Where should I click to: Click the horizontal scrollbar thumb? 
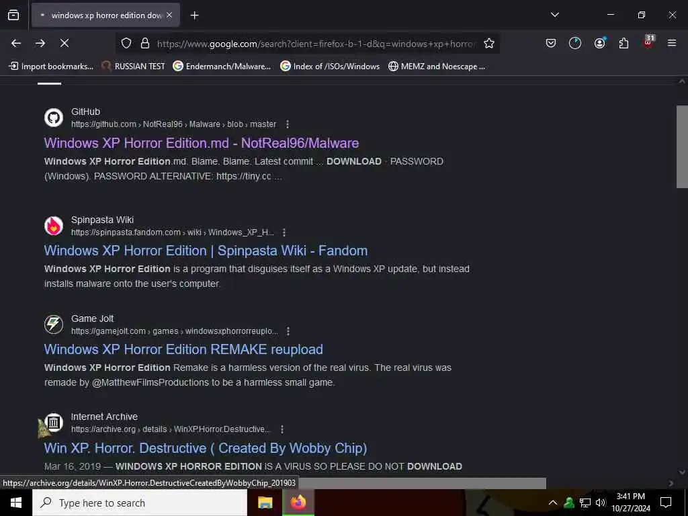(421, 483)
